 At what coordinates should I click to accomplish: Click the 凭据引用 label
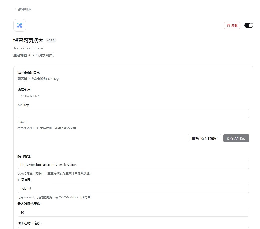pos(24,89)
